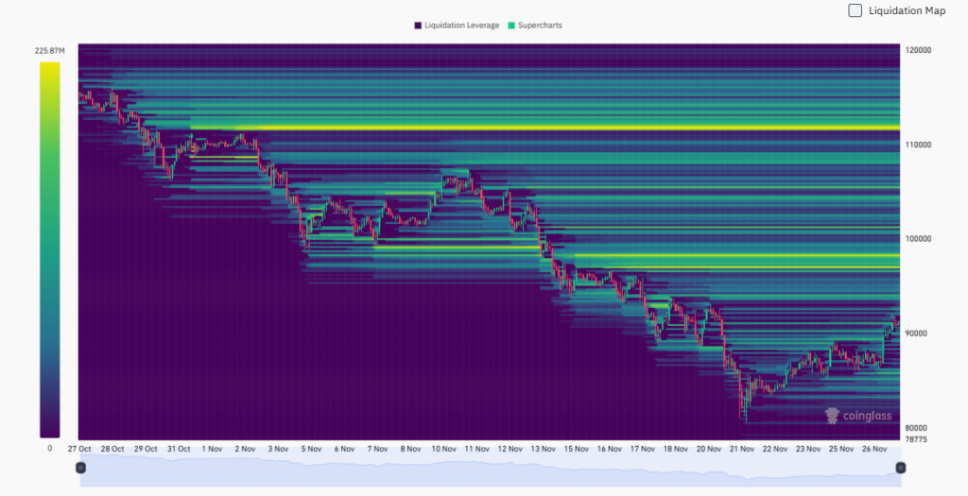
Task: Toggle the Supercharts legend series
Action: (540, 26)
